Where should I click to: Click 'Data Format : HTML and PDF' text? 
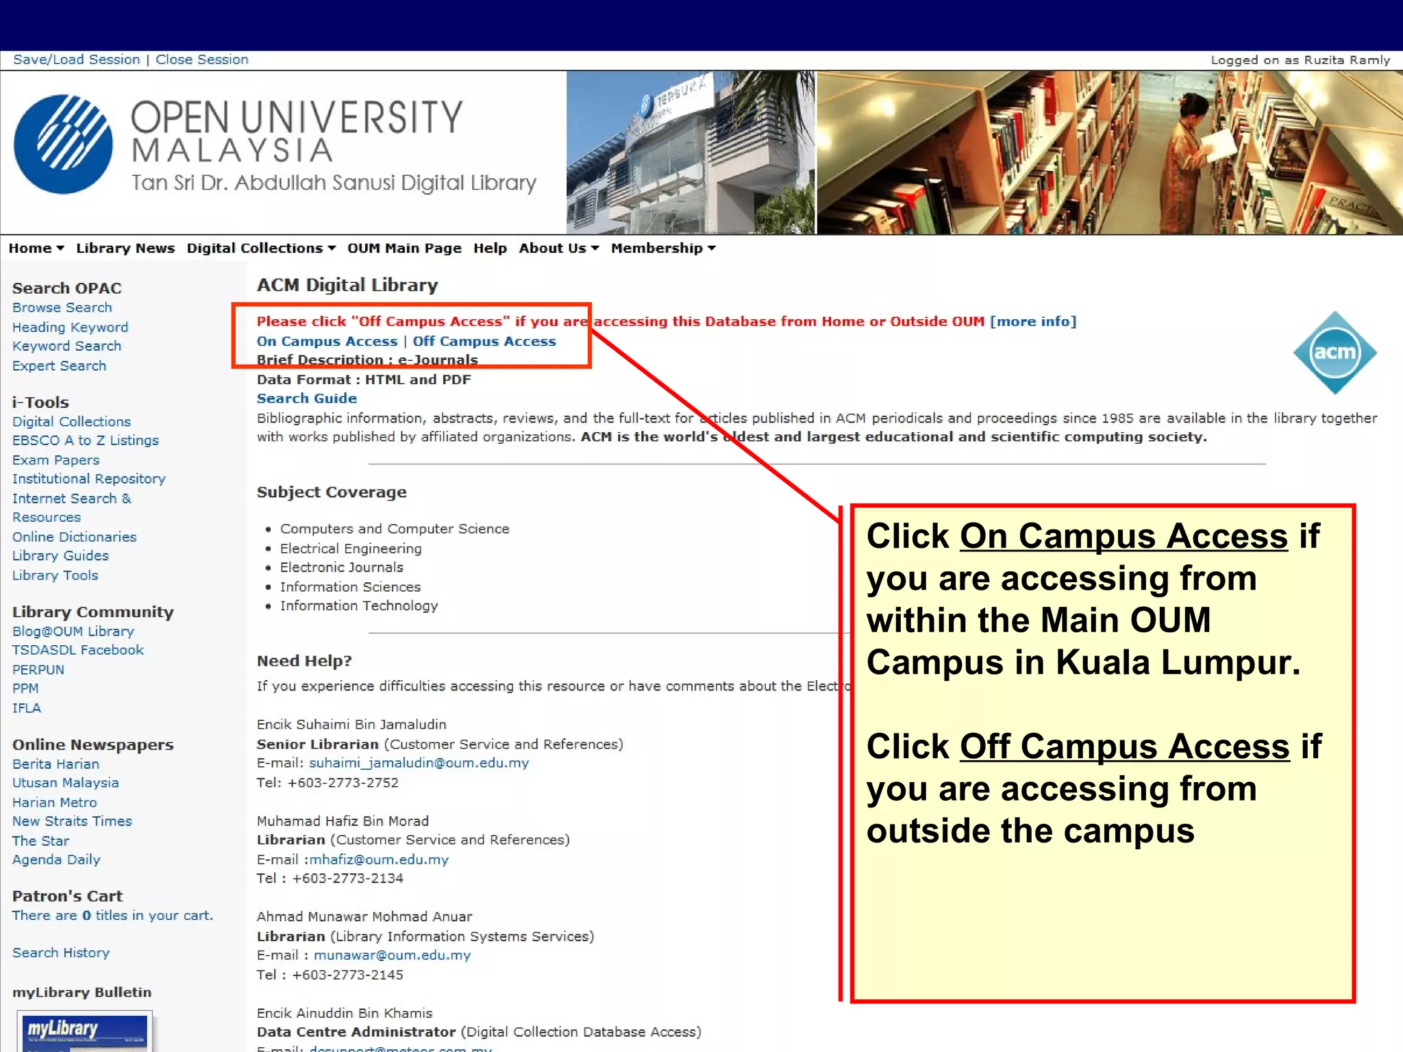(364, 379)
